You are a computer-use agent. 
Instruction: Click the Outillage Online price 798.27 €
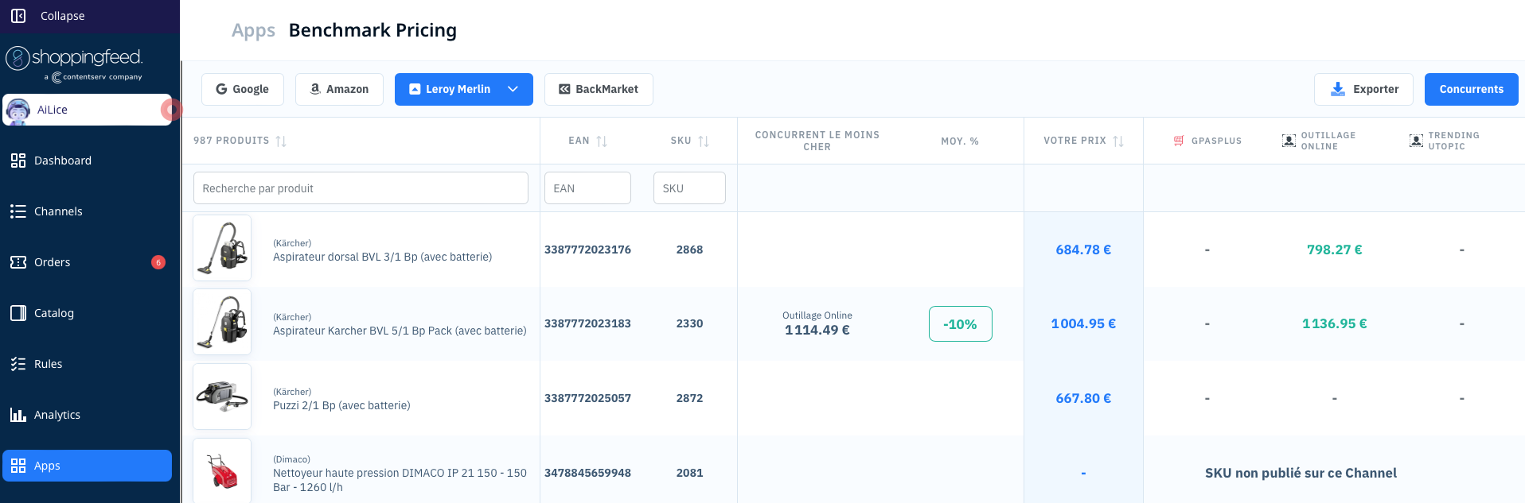pos(1334,250)
